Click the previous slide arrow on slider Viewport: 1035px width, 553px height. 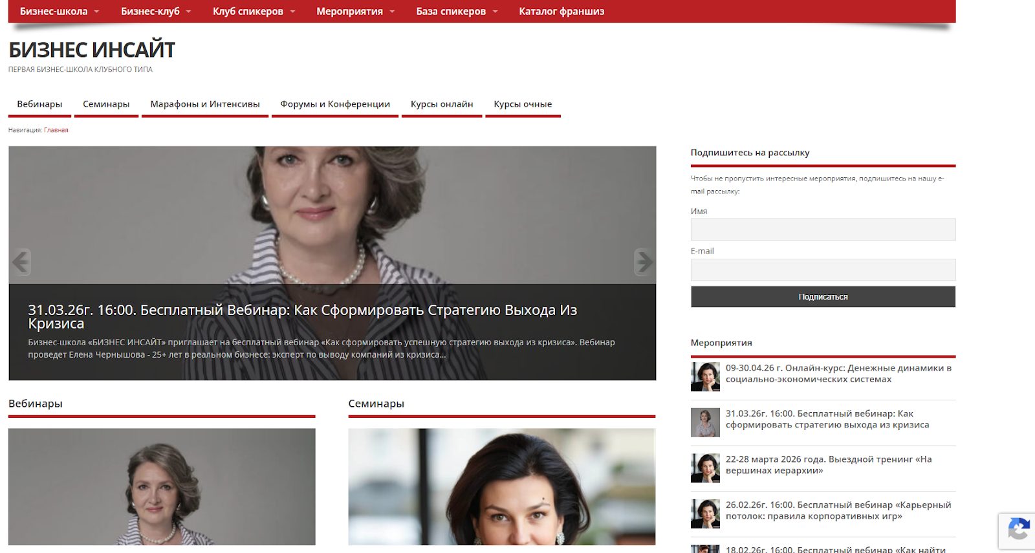click(21, 262)
